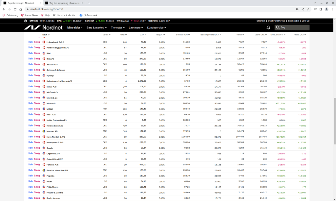Click Køb for Microsoft
Image resolution: width=336 pixels, height=201 pixels.
[31, 103]
